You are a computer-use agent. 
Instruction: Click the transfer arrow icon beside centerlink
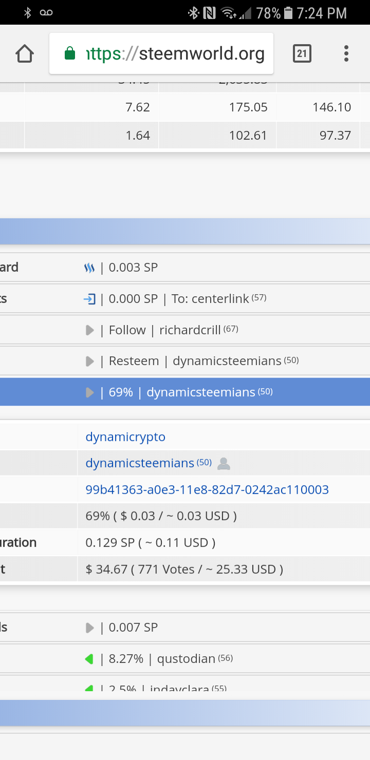(89, 299)
